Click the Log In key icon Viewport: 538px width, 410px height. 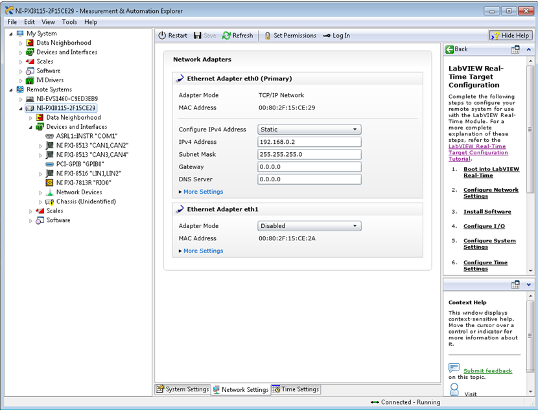(327, 36)
